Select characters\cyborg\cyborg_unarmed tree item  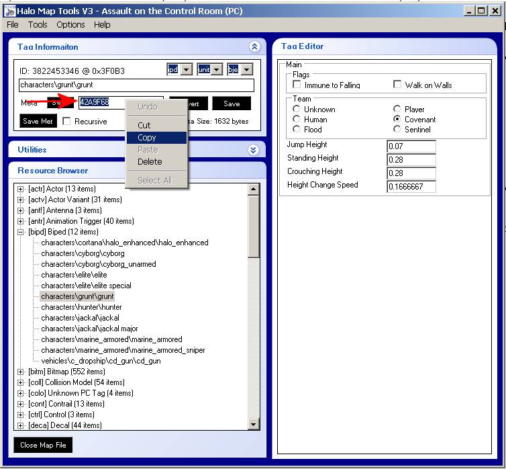[99, 264]
